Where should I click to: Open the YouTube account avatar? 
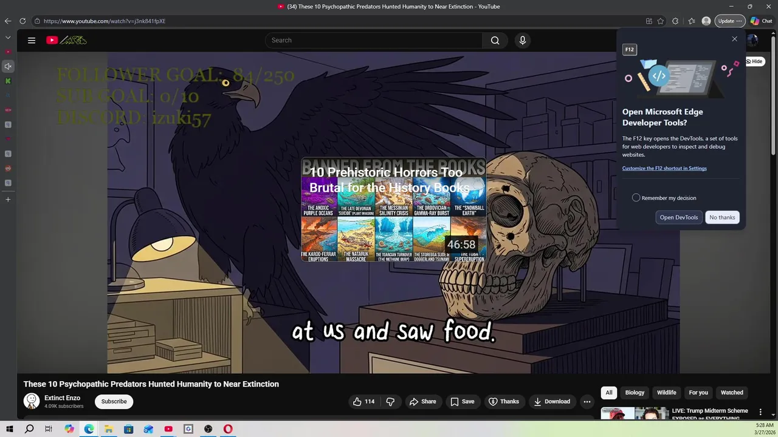click(752, 40)
